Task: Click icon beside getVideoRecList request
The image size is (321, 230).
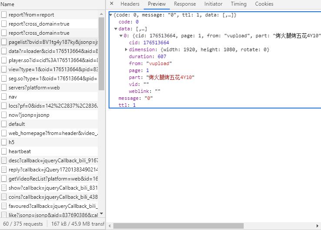Action: [x=4, y=179]
